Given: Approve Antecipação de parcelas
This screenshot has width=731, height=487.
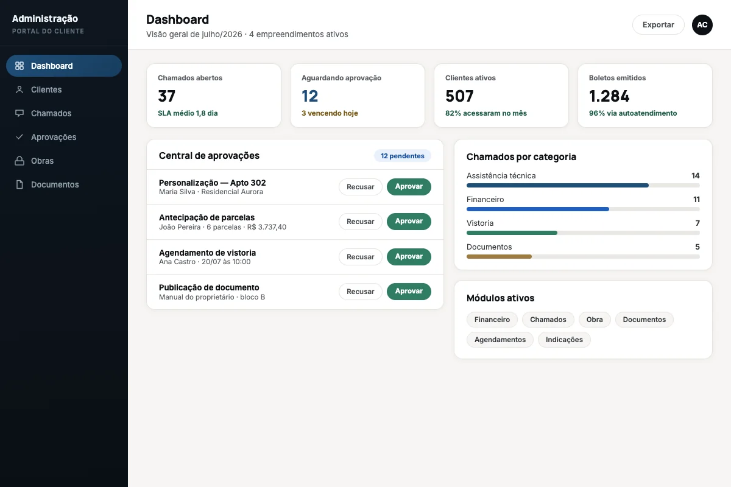Looking at the screenshot, I should click(409, 222).
